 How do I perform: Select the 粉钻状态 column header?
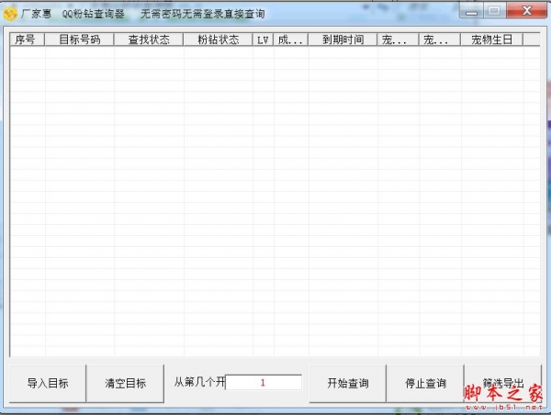pyautogui.click(x=218, y=39)
